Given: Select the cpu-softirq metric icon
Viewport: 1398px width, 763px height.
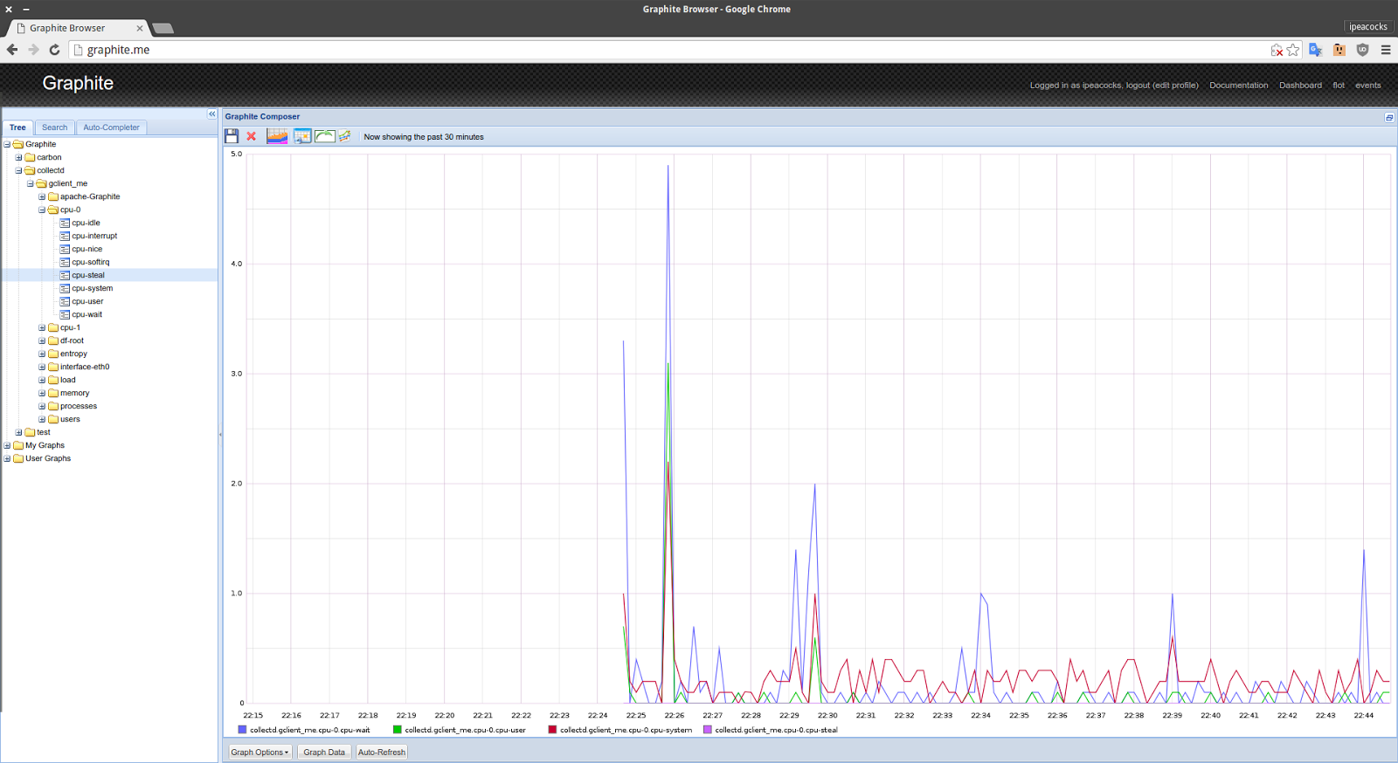Looking at the screenshot, I should coord(65,262).
